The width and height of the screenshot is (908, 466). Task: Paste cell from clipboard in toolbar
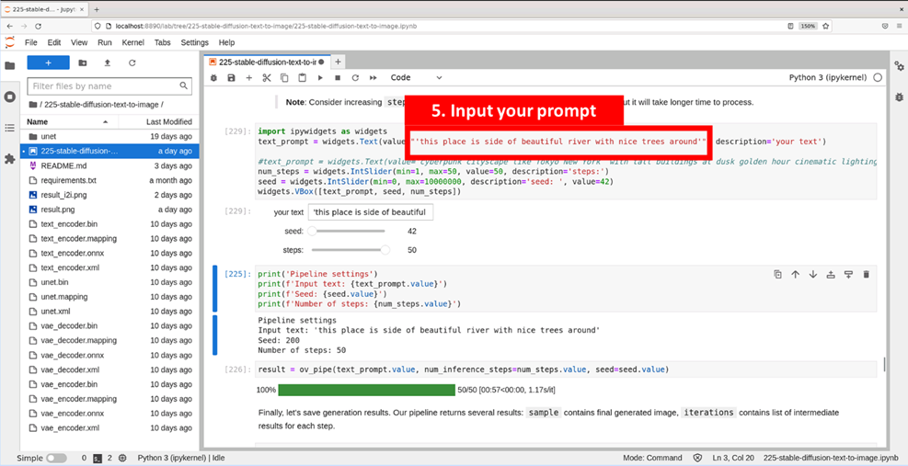pyautogui.click(x=302, y=77)
